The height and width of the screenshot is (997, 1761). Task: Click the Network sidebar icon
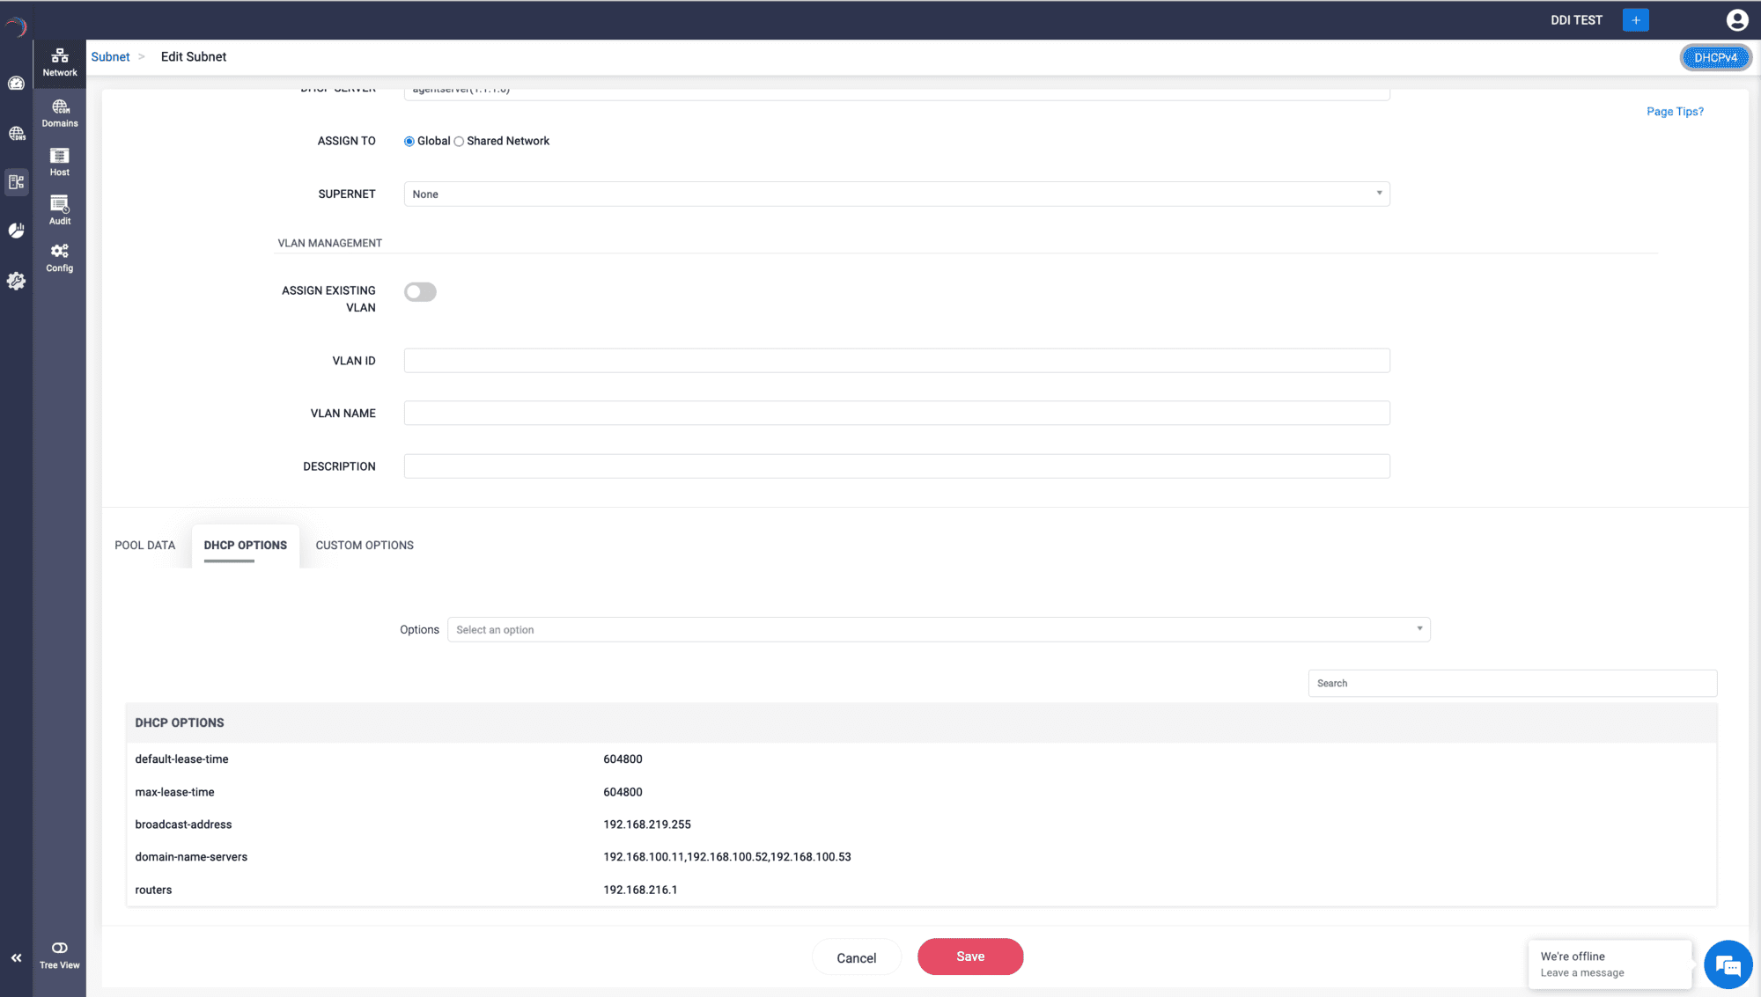pyautogui.click(x=60, y=62)
